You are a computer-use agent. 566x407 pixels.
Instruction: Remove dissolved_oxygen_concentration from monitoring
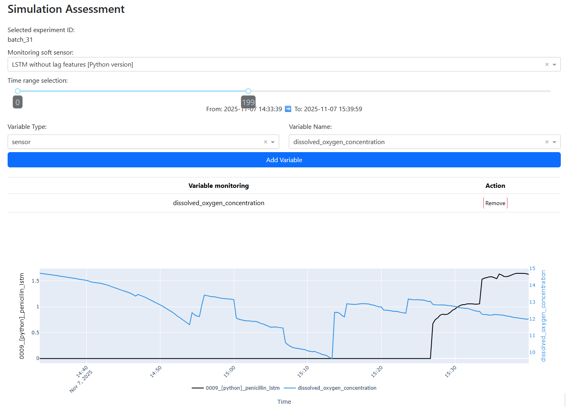[x=495, y=203]
